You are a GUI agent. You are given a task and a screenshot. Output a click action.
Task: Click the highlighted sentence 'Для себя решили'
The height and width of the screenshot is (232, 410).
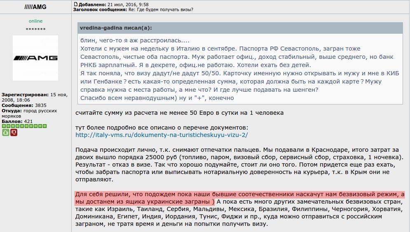[x=240, y=198]
